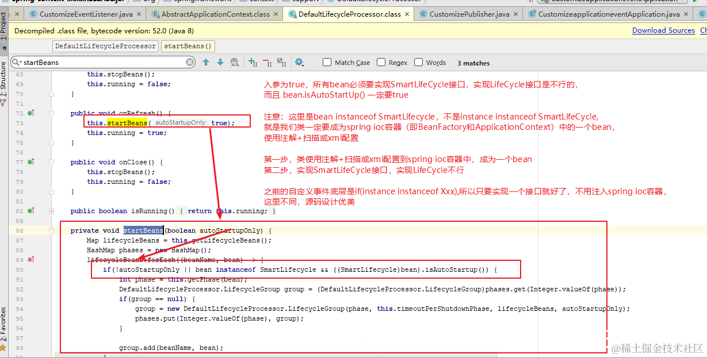This screenshot has width=707, height=358.
Task: Click 'if(group == null)' statement
Action: click(x=157, y=299)
